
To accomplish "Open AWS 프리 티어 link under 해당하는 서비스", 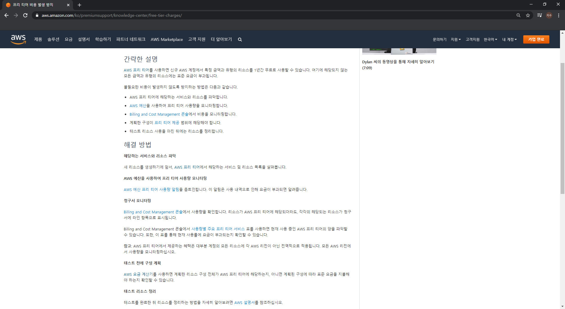I will point(187,167).
